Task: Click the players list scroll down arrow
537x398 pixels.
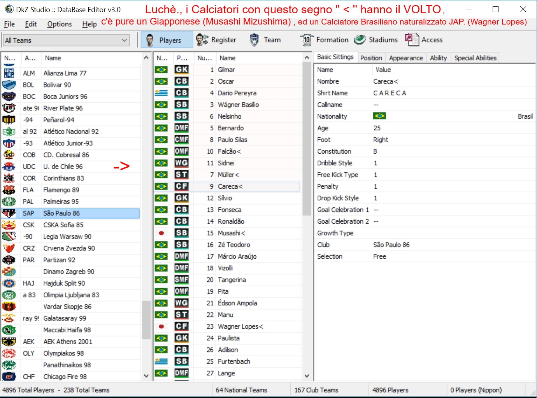Action: pos(307,376)
